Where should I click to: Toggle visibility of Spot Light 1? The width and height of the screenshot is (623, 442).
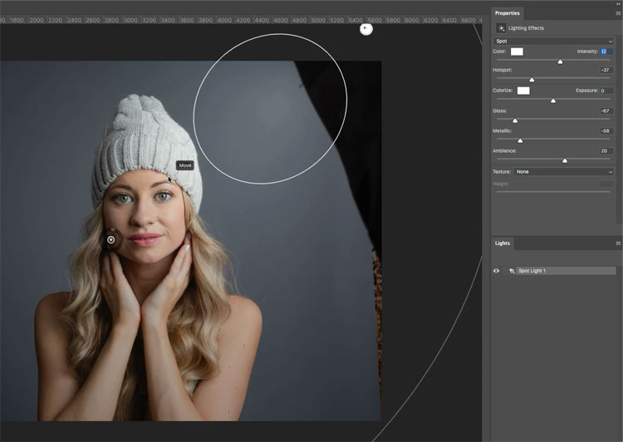[496, 271]
